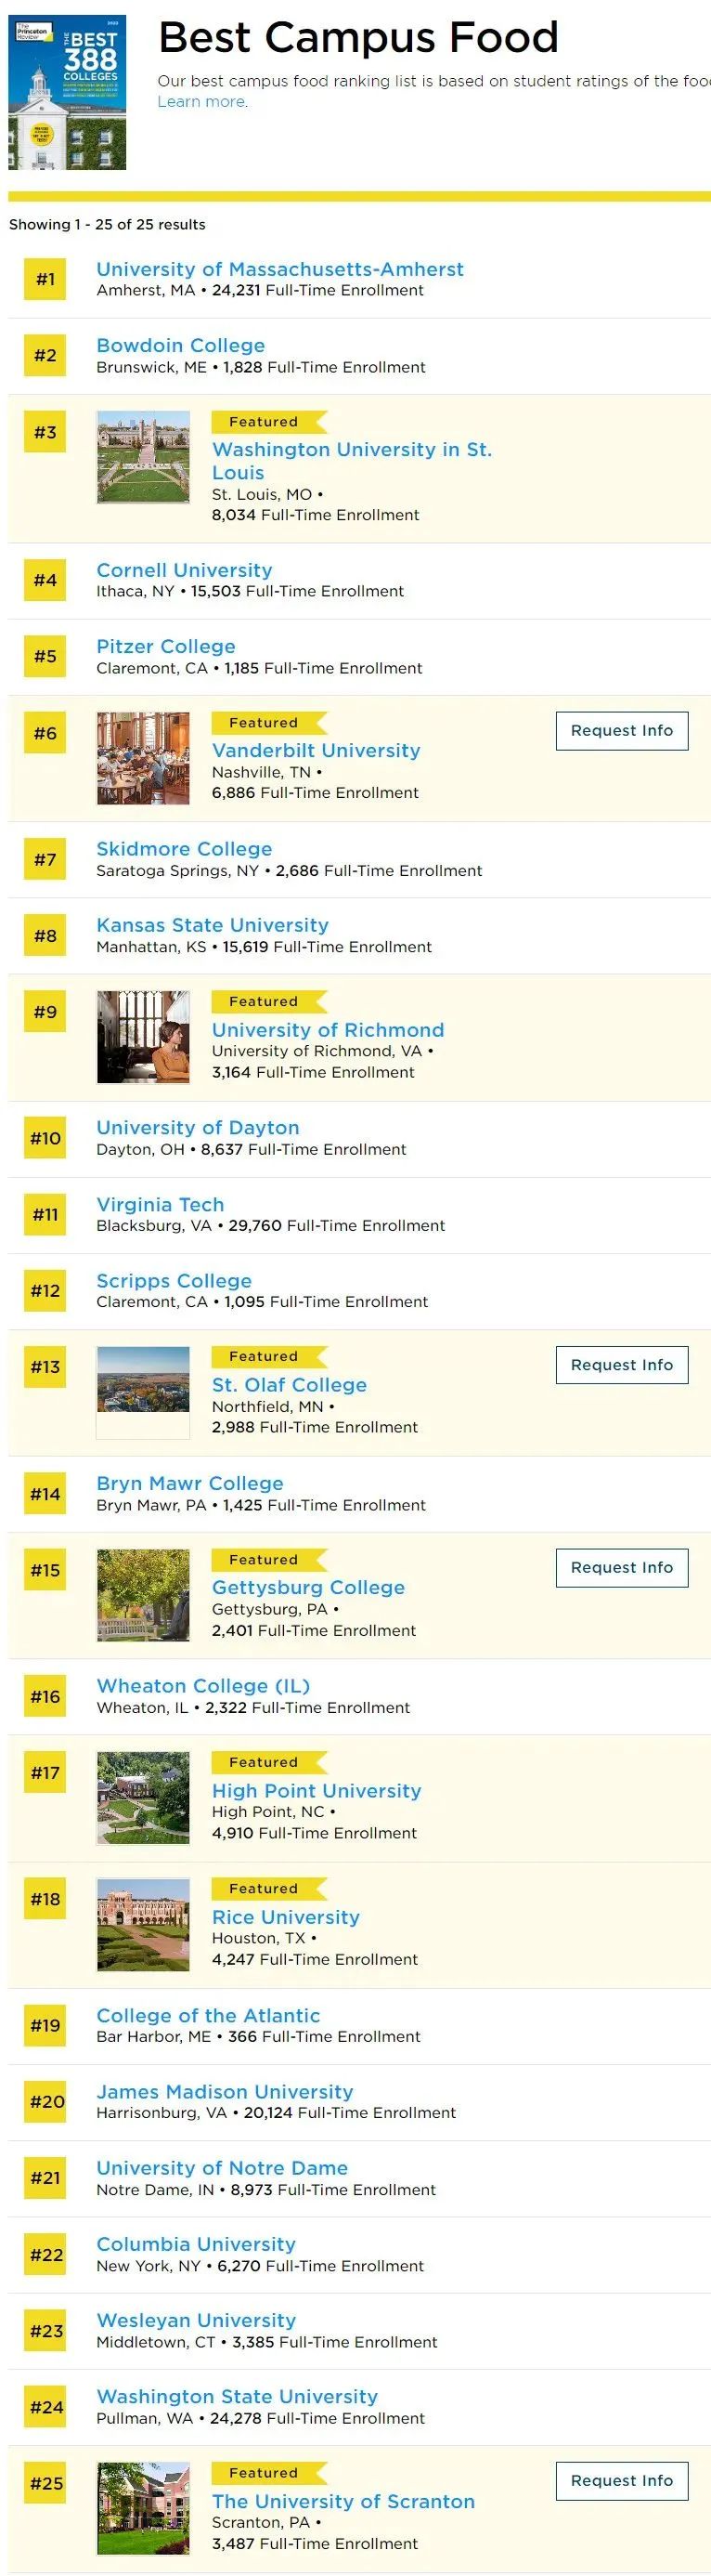Click the Best 388 Colleges book cover

coord(67,92)
